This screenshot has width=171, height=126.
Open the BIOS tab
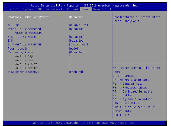click(x=39, y=9)
